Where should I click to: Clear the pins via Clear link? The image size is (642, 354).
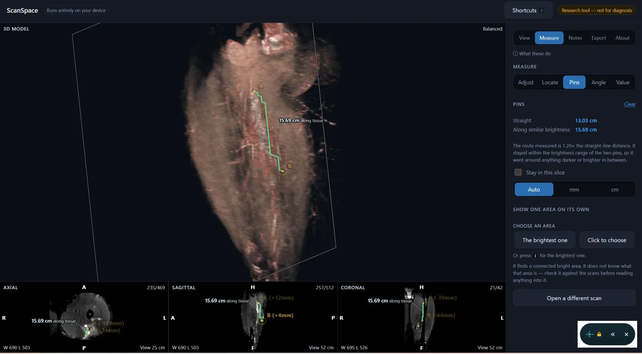(x=629, y=104)
